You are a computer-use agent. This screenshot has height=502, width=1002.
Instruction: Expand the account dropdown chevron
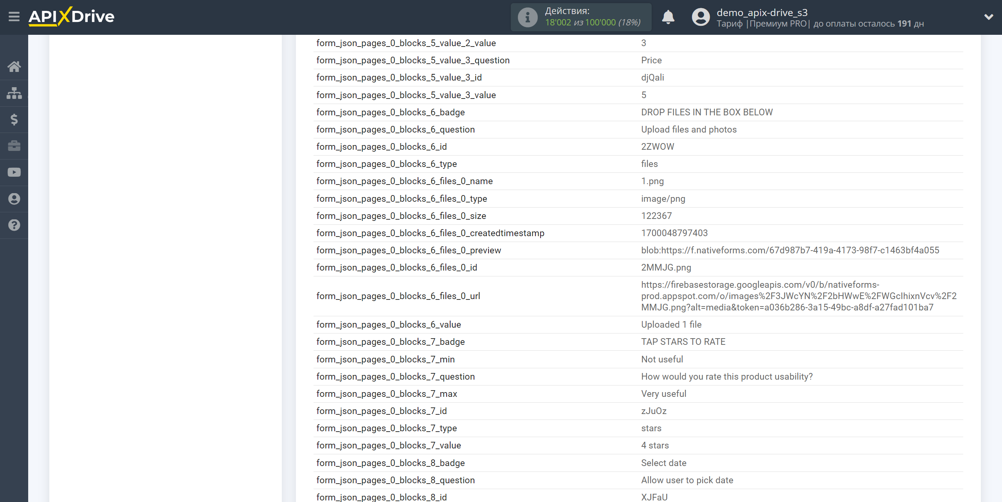pyautogui.click(x=989, y=17)
